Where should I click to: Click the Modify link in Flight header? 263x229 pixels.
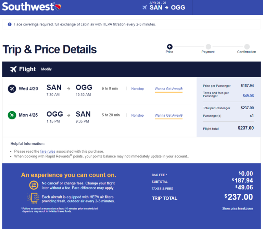tap(46, 69)
